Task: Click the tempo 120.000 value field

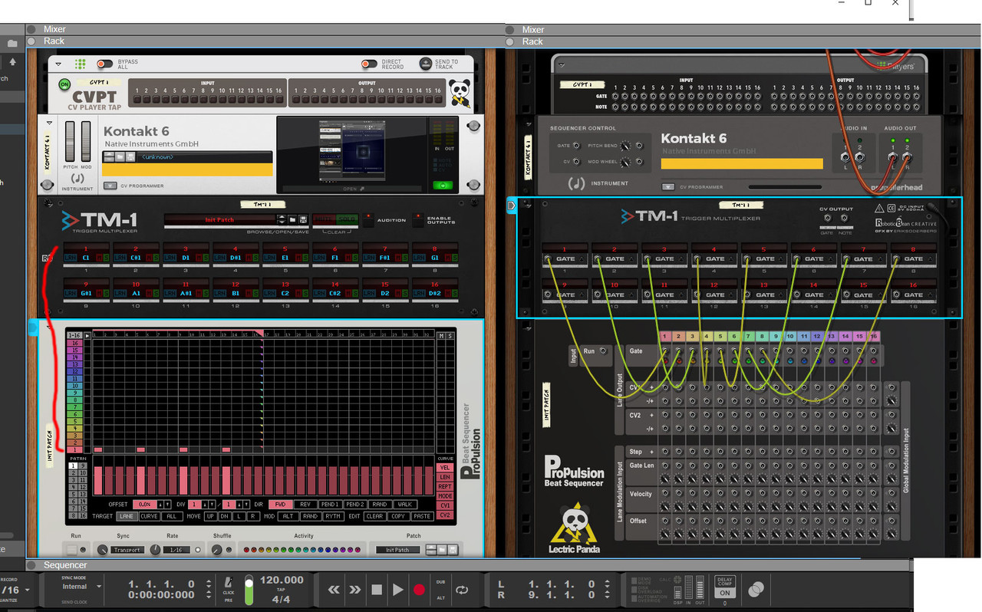Action: 282,580
